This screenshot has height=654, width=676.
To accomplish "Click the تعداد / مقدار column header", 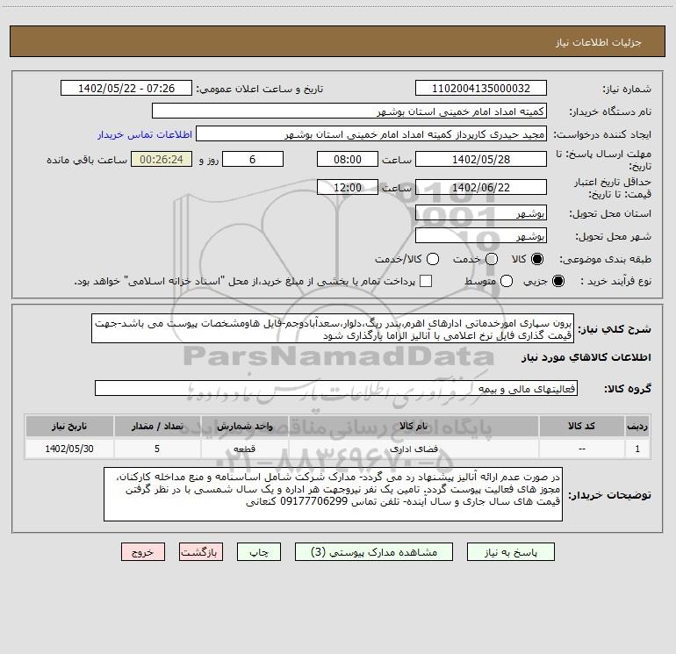I will tap(157, 427).
